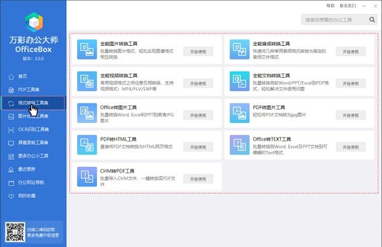Switch to OCR识别工具集 in sidebar
The width and height of the screenshot is (382, 247).
[x=33, y=130]
